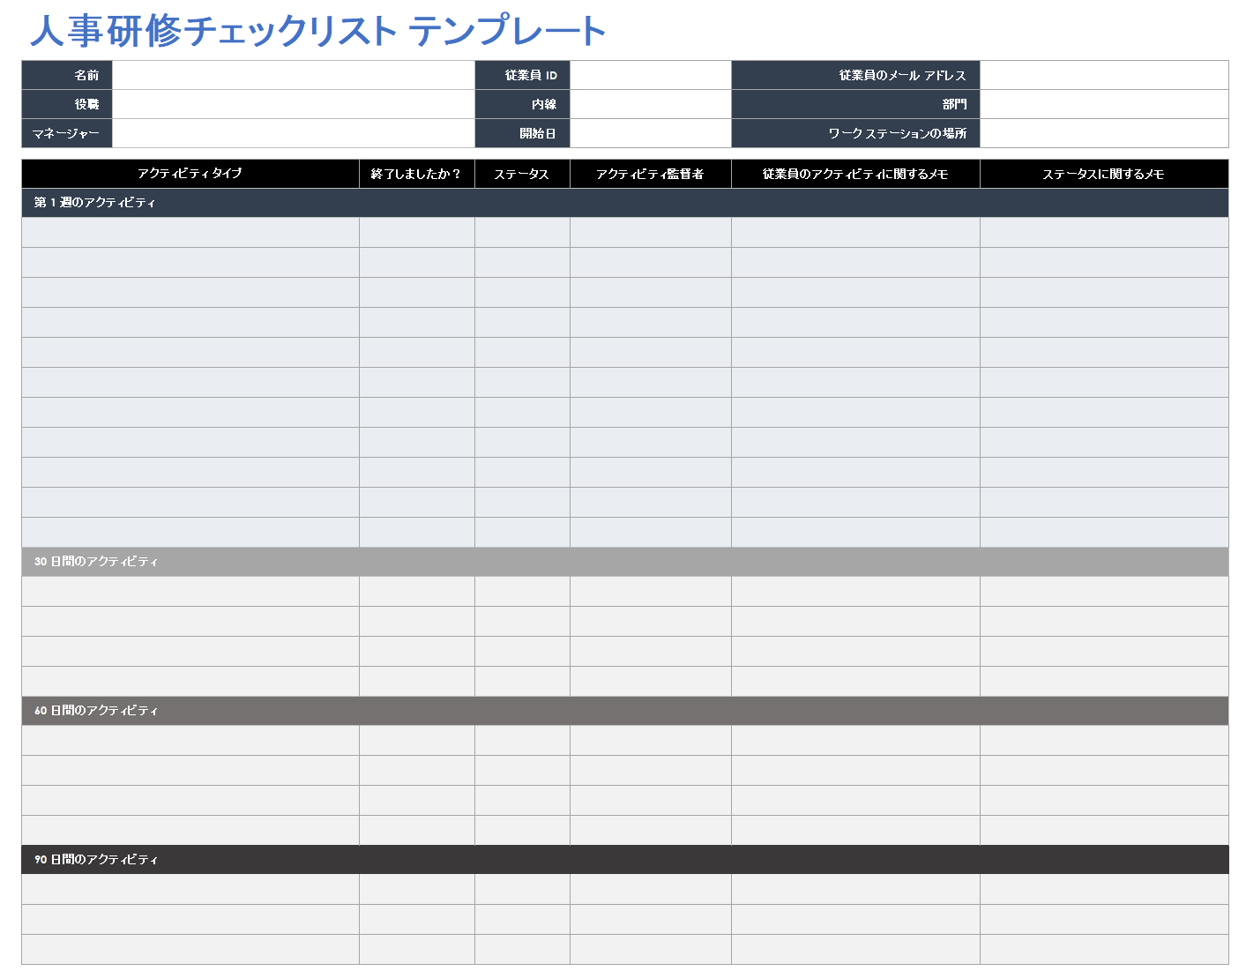Image resolution: width=1246 pixels, height=971 pixels.
Task: Click the empty field beside 従業員 ID
Action: click(x=651, y=75)
